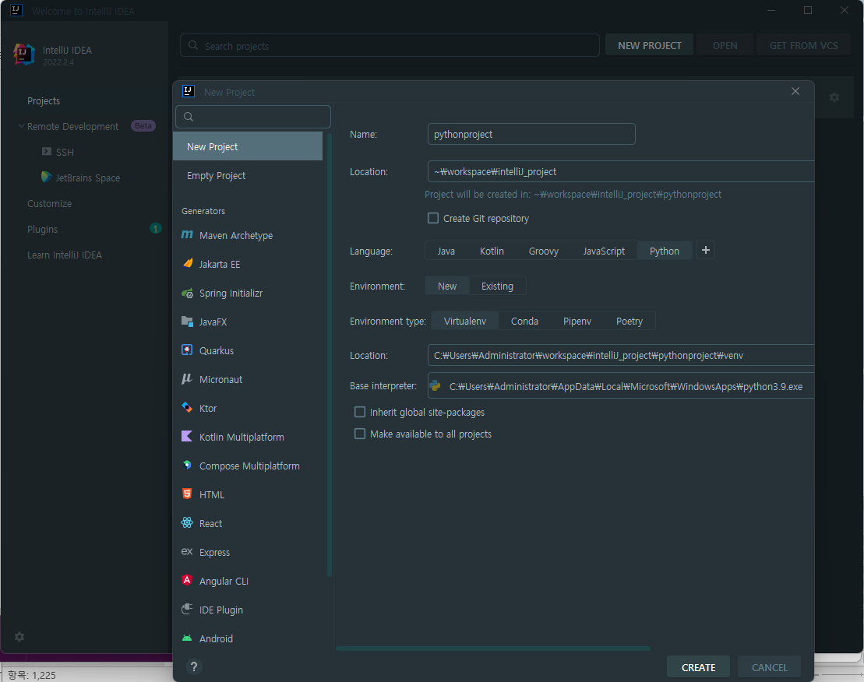Viewport: 864px width, 682px height.
Task: Click the SSH icon under Remote Development
Action: pyautogui.click(x=47, y=151)
